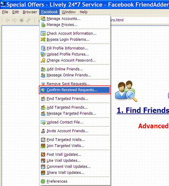Viewport: 169px width, 186px height.
Task: Open the Help menu
Action: 83,12
